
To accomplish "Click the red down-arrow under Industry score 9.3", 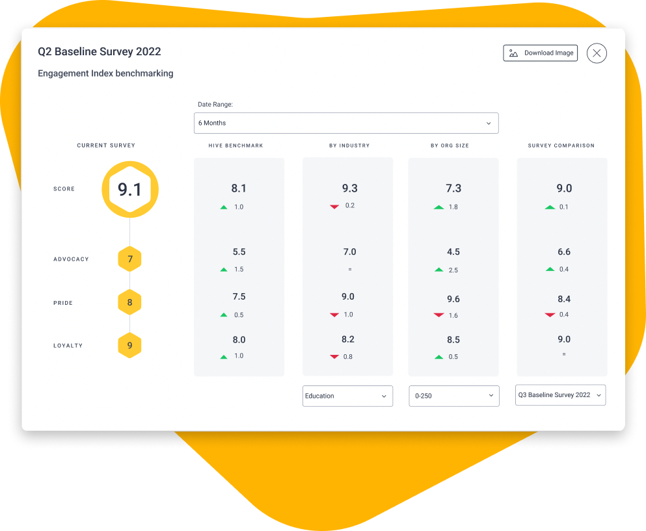I will tap(334, 206).
